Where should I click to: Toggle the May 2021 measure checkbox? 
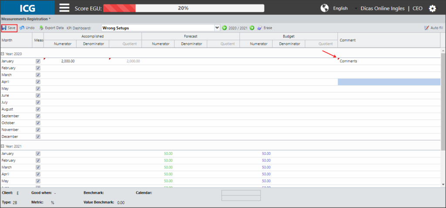coord(38,181)
